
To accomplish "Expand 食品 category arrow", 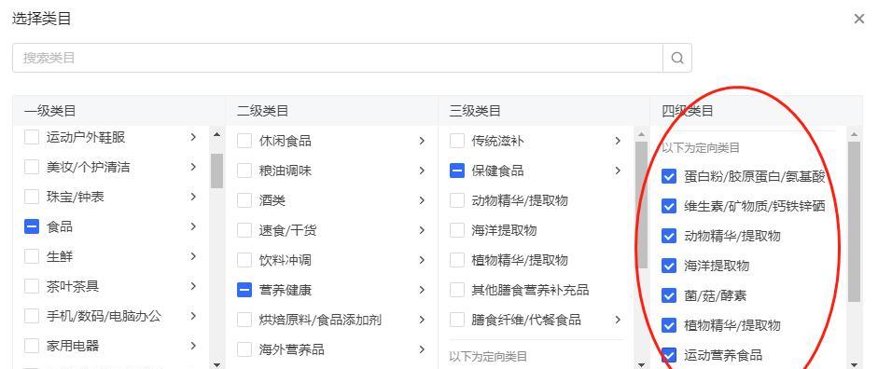I will coord(193,226).
